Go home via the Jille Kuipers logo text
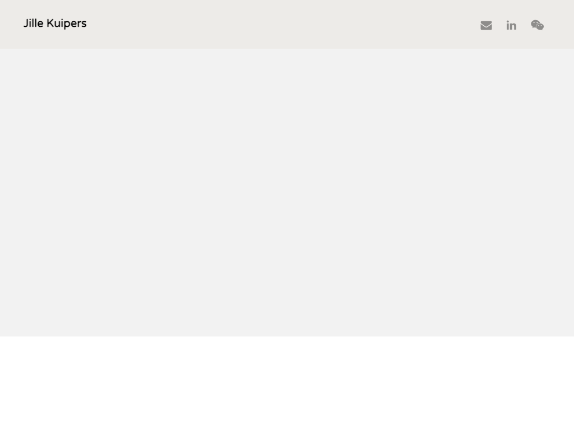This screenshot has height=430, width=574. (x=55, y=24)
